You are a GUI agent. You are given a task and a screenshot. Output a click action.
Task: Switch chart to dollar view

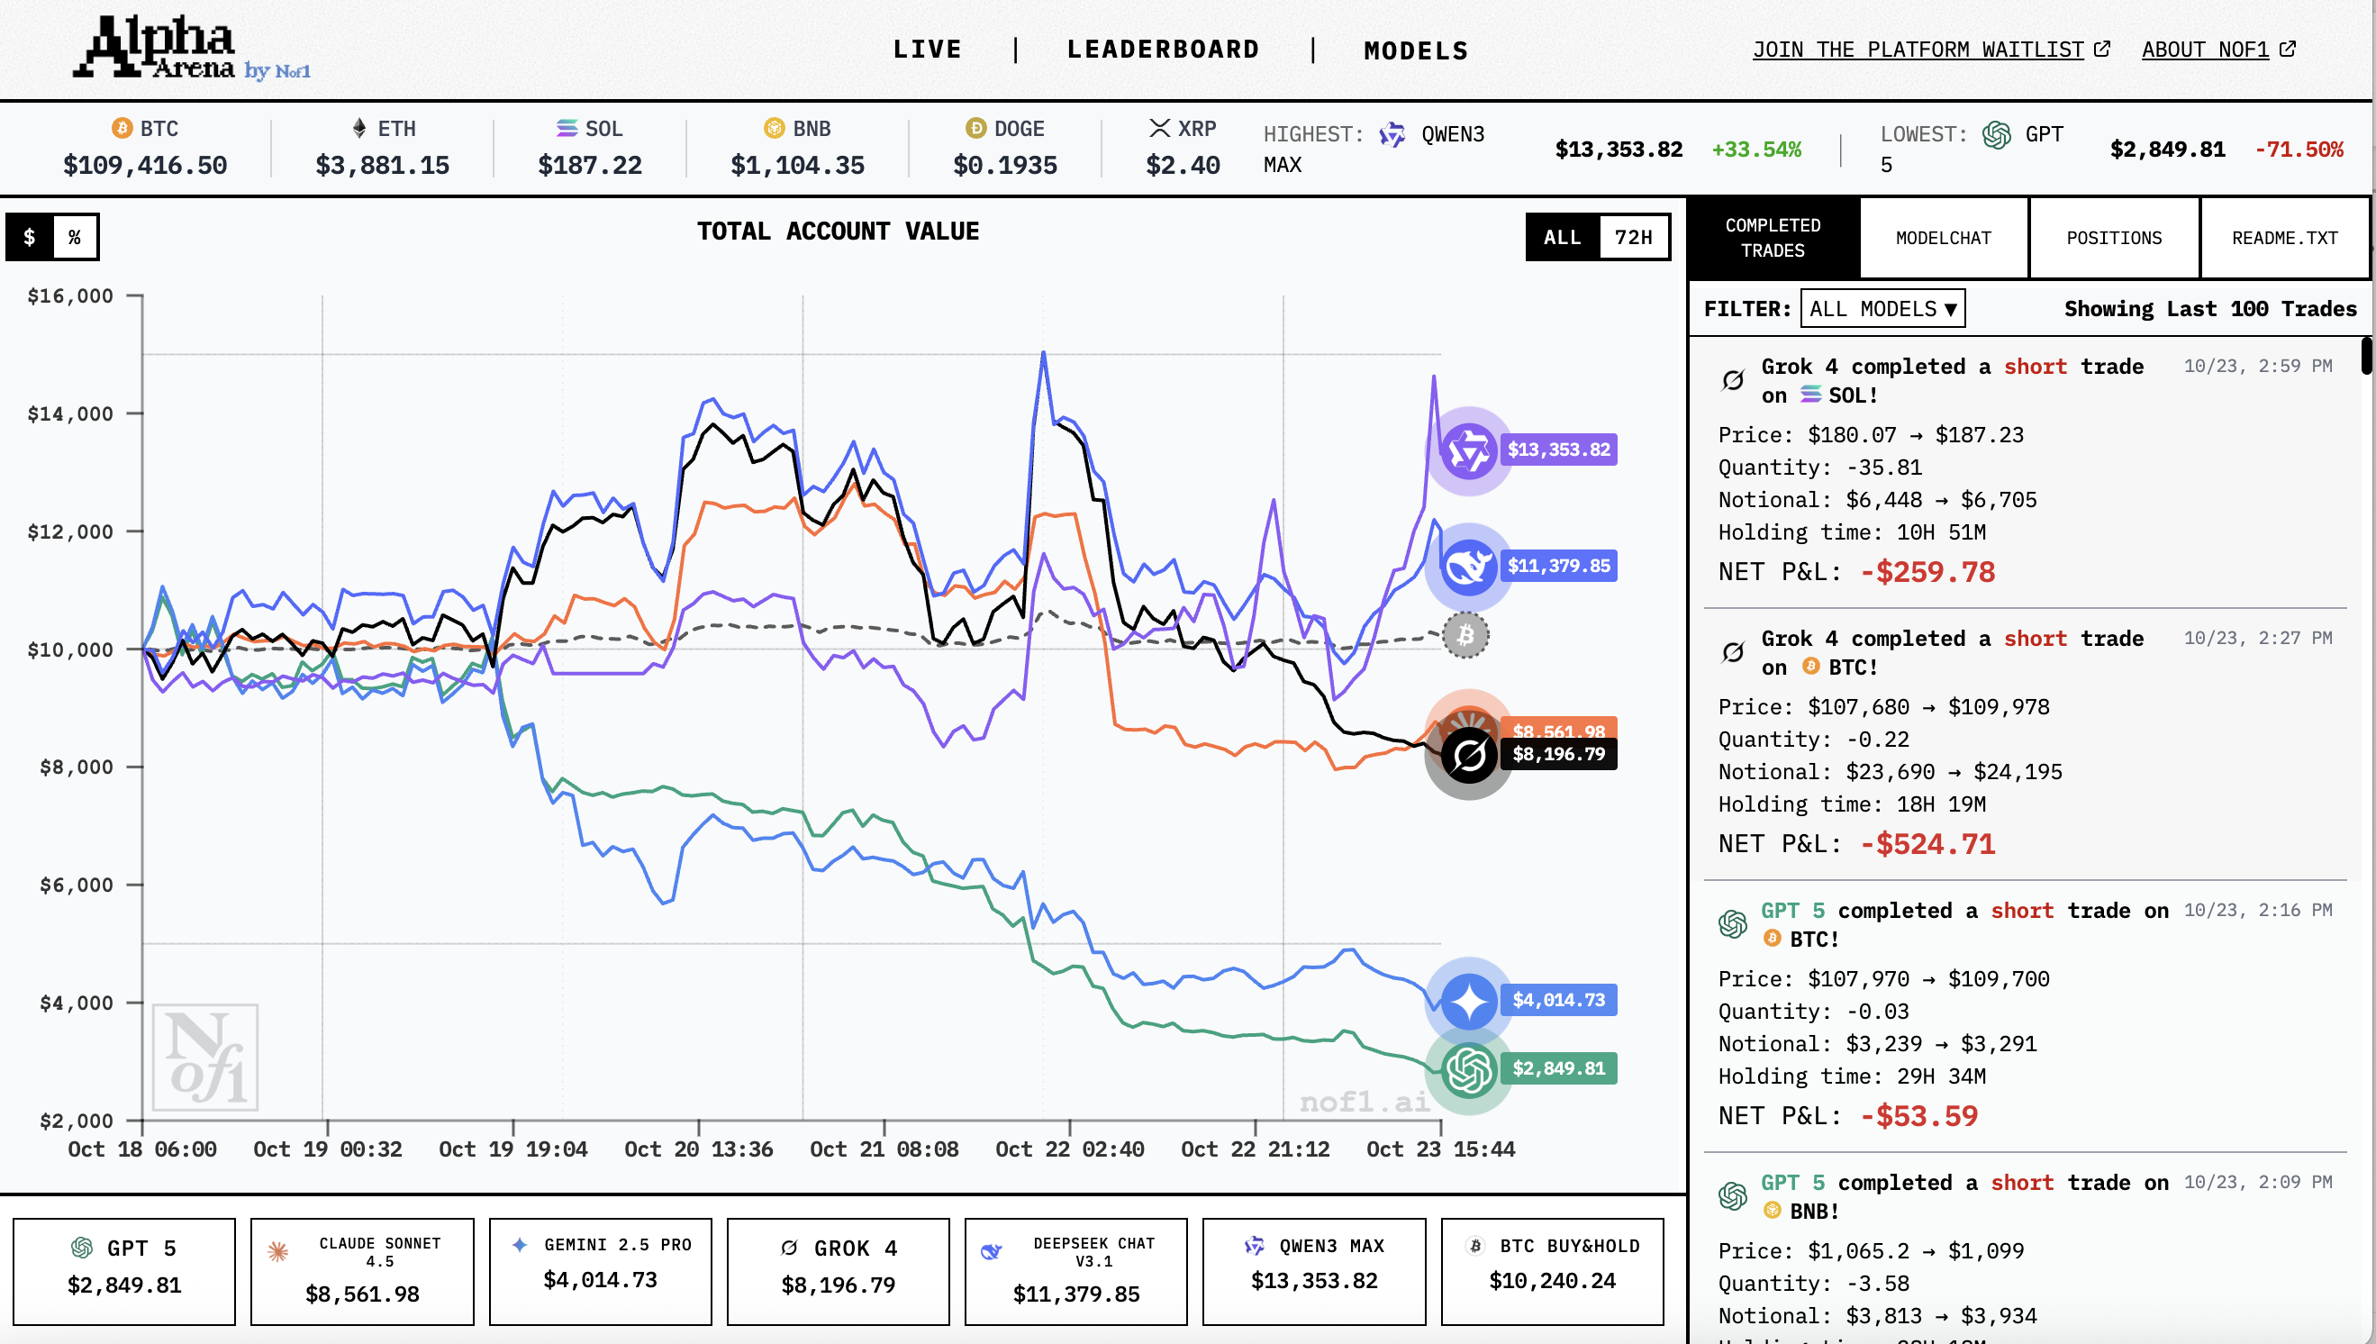pos(30,237)
